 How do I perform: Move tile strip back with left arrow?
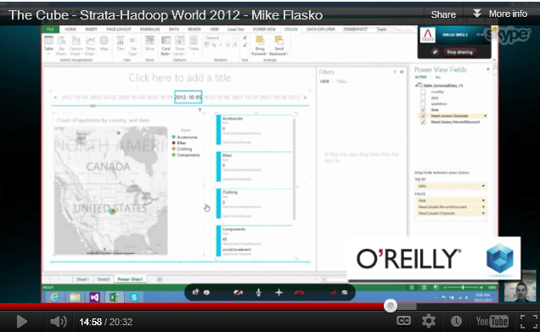click(x=55, y=98)
